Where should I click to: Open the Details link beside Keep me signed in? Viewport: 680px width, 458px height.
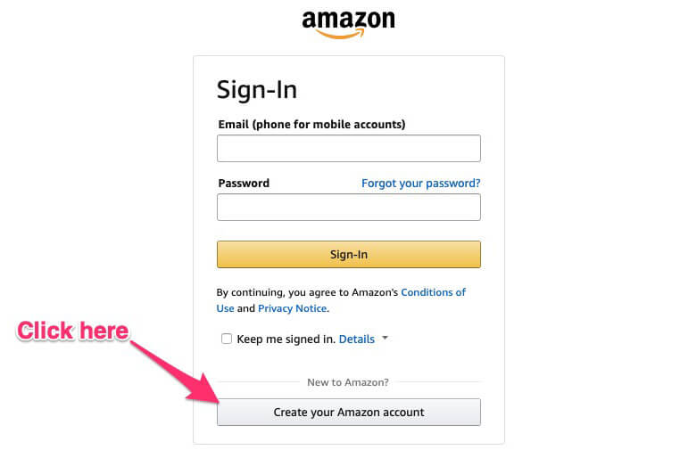coord(356,339)
